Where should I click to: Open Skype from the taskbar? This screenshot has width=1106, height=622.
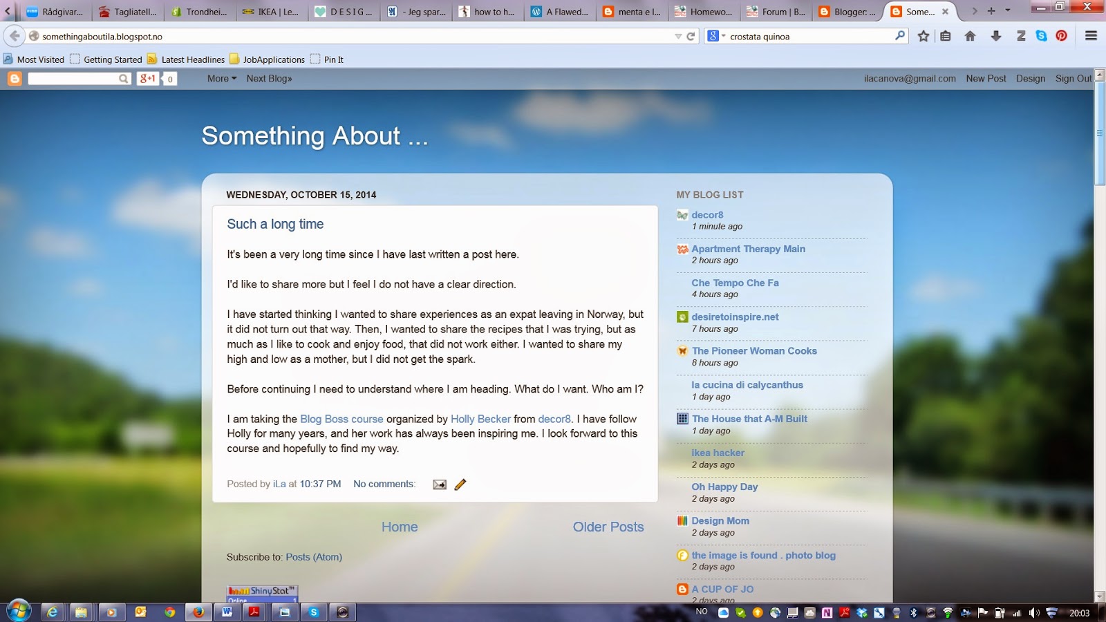pos(314,612)
